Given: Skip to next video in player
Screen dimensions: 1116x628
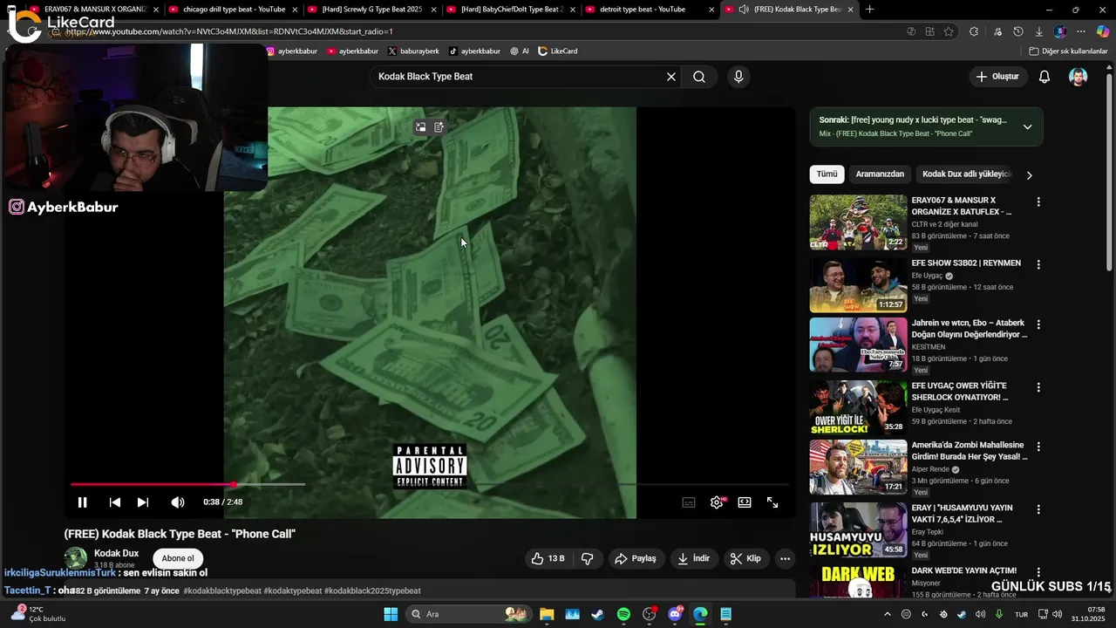Looking at the screenshot, I should (x=143, y=502).
